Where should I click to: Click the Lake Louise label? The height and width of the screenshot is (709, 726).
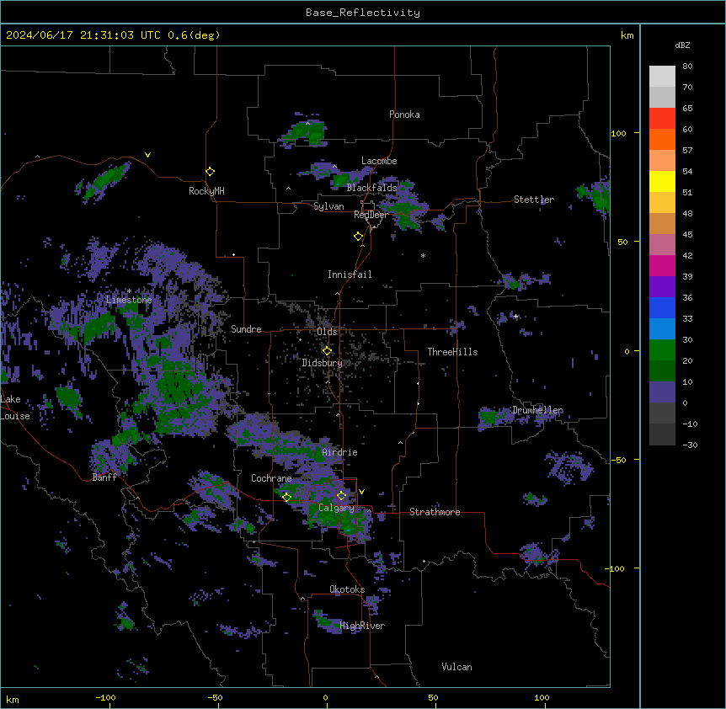pyautogui.click(x=15, y=408)
